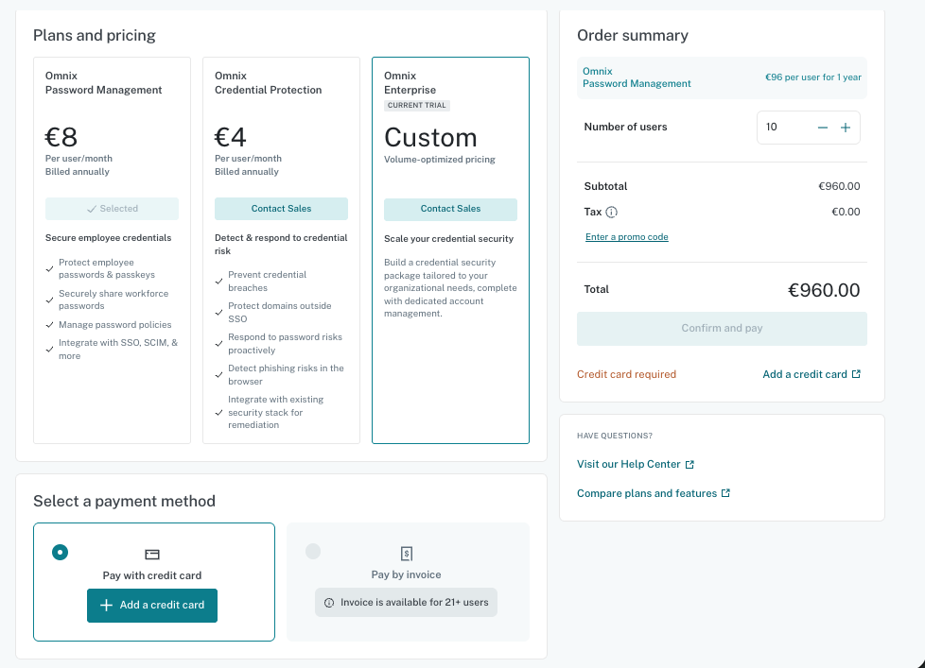Click Confirm and pay button
Screen dimensions: 925x668
(x=722, y=329)
